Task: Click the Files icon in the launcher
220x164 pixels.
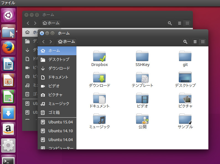Action: [x=8, y=31]
